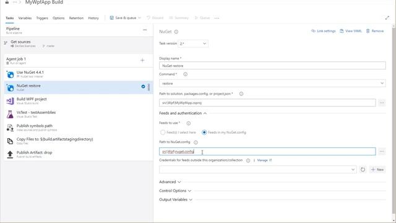Go to the Options tab

pyautogui.click(x=59, y=18)
